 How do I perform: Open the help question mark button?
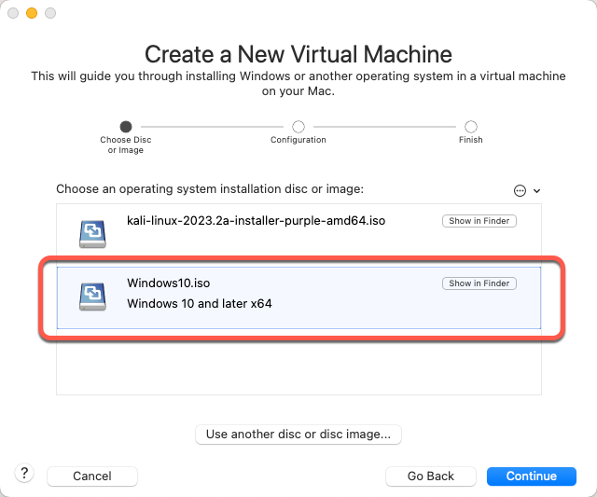[24, 474]
